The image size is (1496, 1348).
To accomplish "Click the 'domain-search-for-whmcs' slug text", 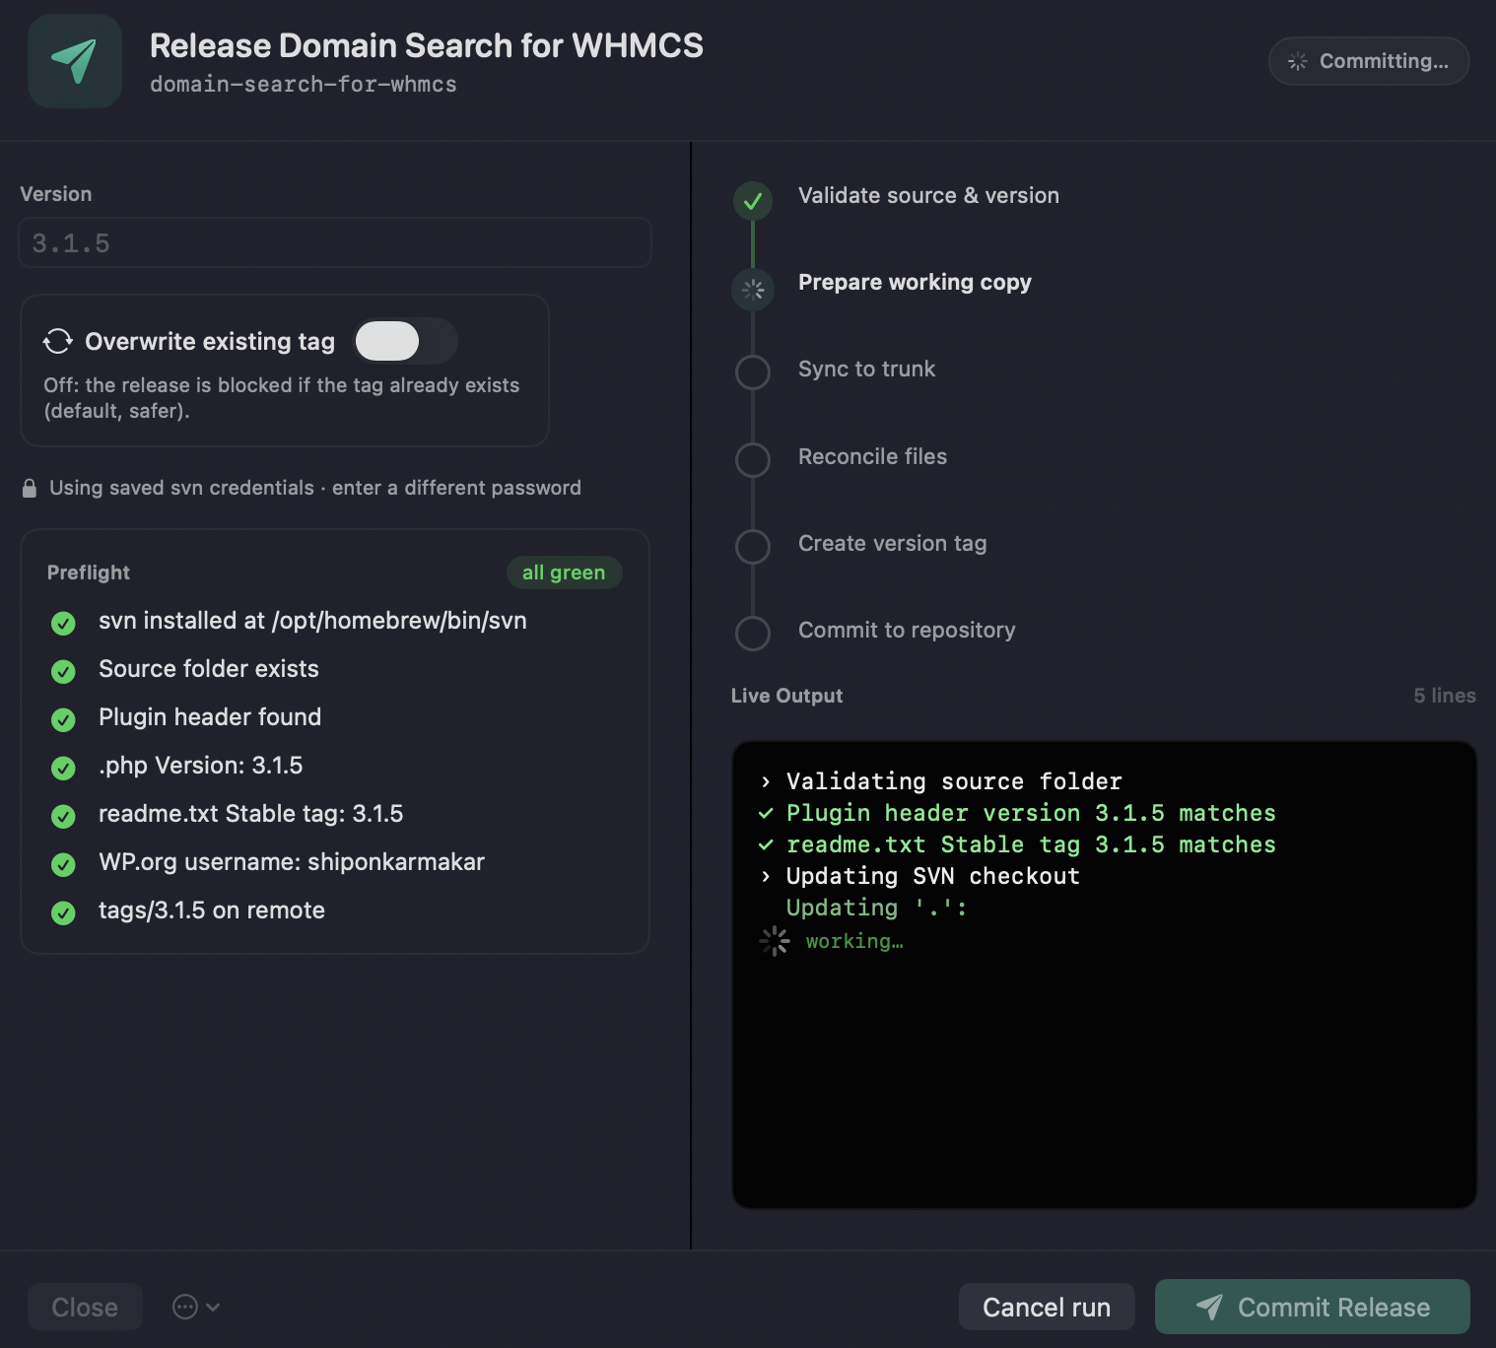I will pos(304,85).
